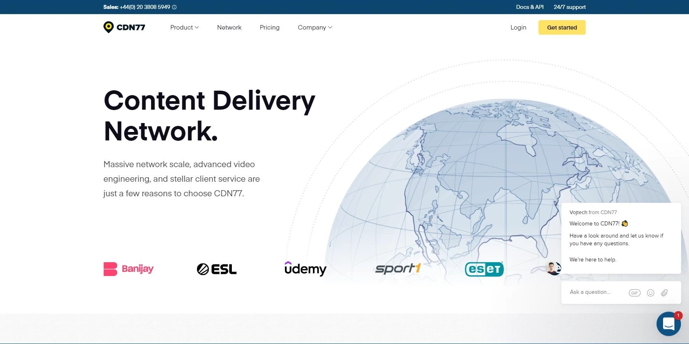689x344 pixels.
Task: Expand the Company dropdown menu
Action: point(315,27)
